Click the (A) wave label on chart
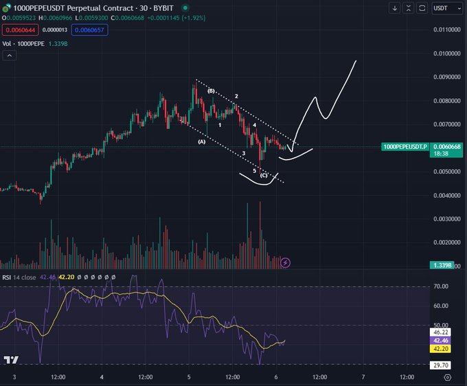 [x=202, y=141]
